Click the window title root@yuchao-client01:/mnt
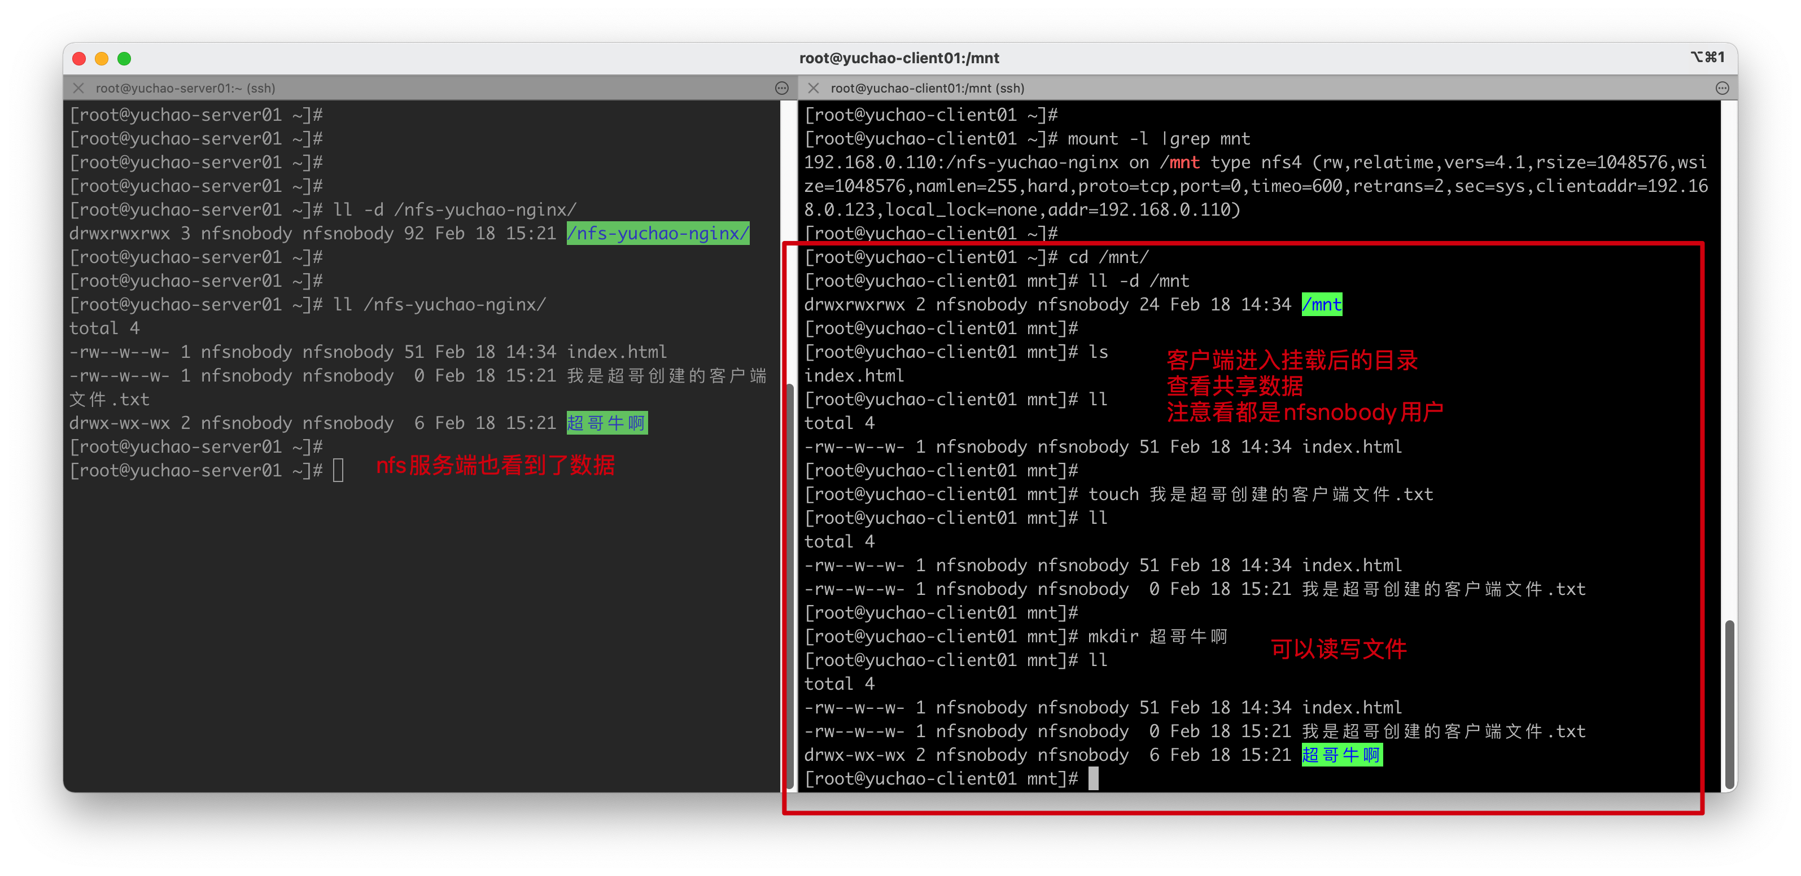 899,58
